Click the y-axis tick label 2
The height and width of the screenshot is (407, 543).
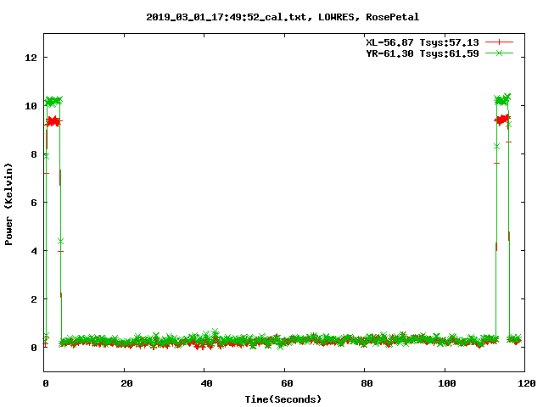point(34,299)
